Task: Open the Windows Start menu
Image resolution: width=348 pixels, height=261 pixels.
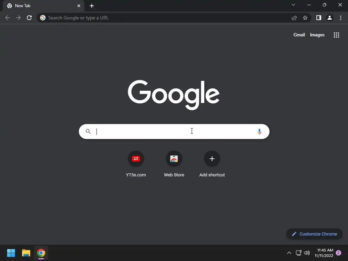Action: pyautogui.click(x=11, y=253)
